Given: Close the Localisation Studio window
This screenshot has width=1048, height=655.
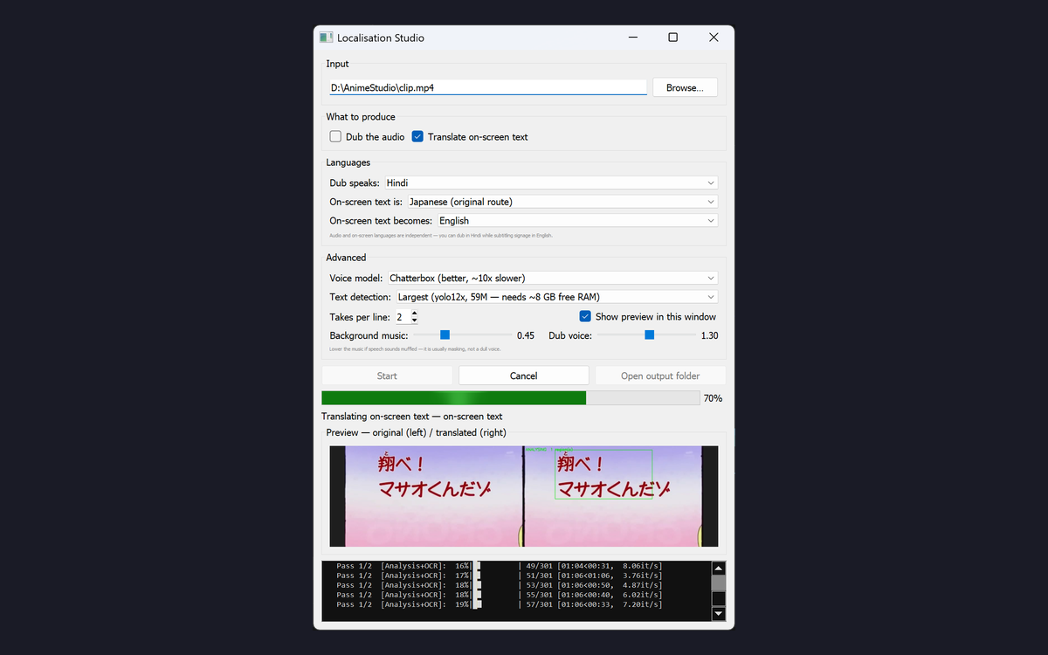Looking at the screenshot, I should [714, 38].
